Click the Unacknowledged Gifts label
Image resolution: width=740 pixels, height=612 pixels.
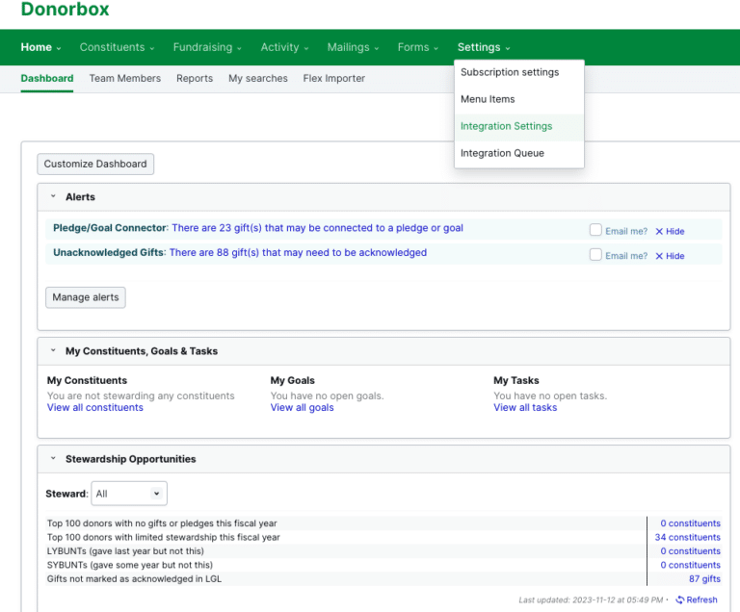108,253
